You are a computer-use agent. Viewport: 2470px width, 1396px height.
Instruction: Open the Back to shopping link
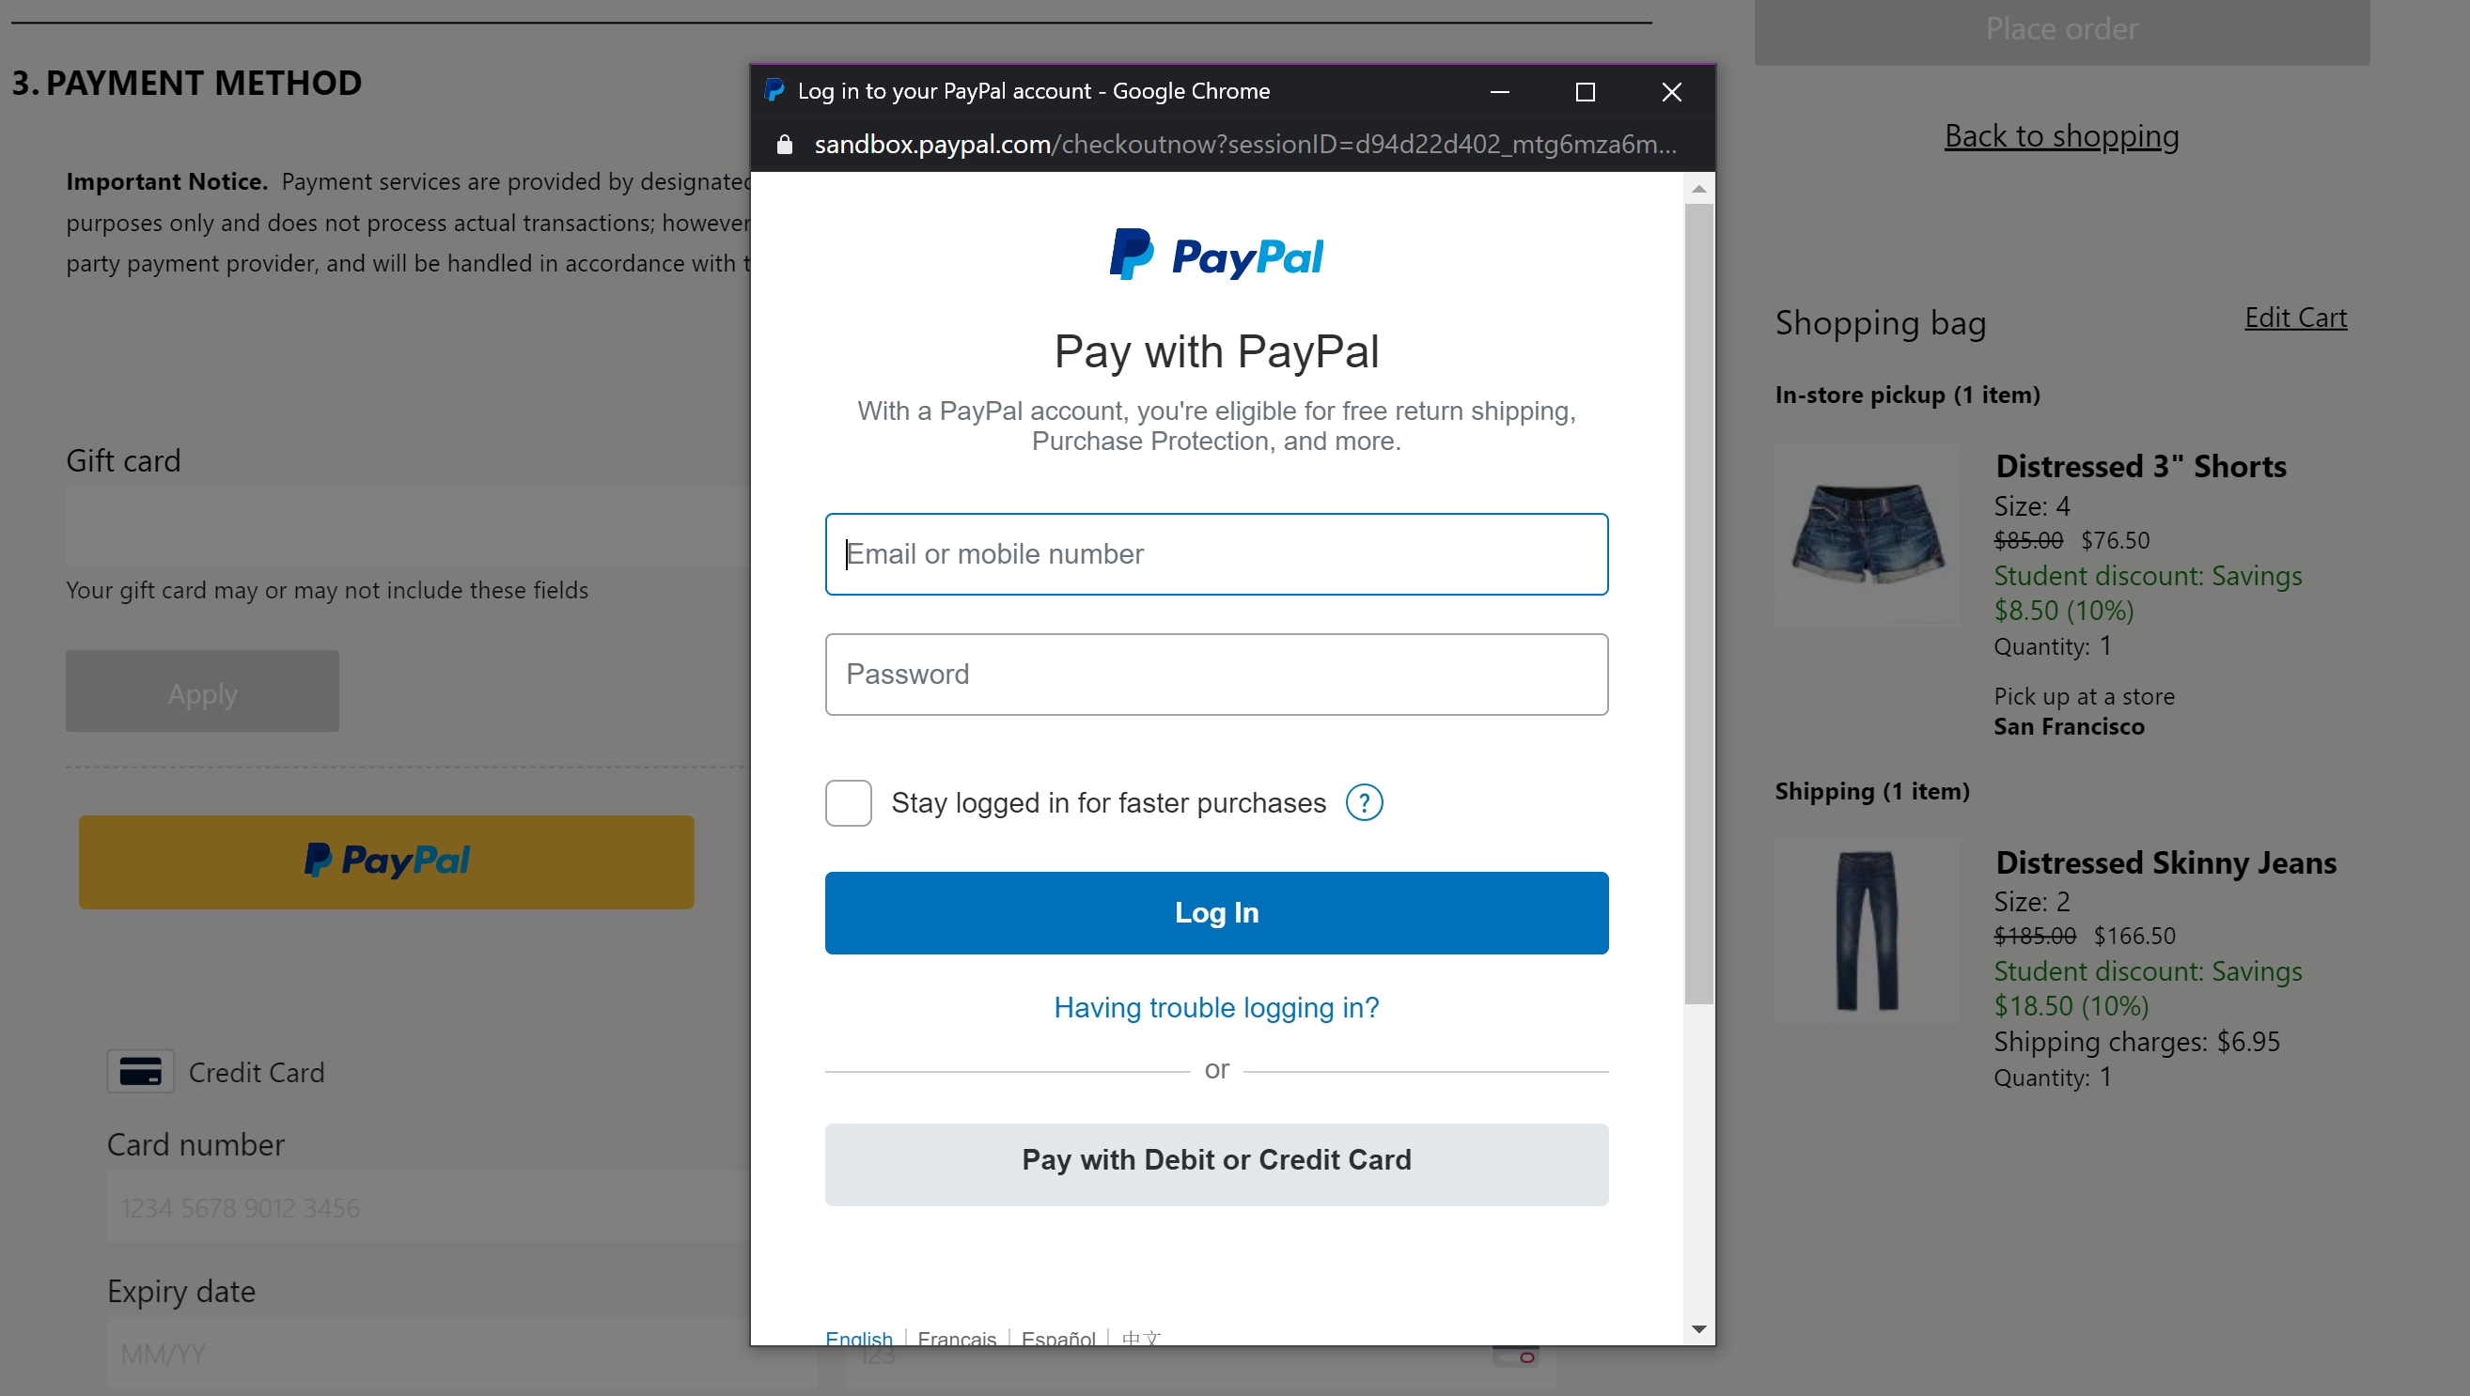pyautogui.click(x=2061, y=135)
